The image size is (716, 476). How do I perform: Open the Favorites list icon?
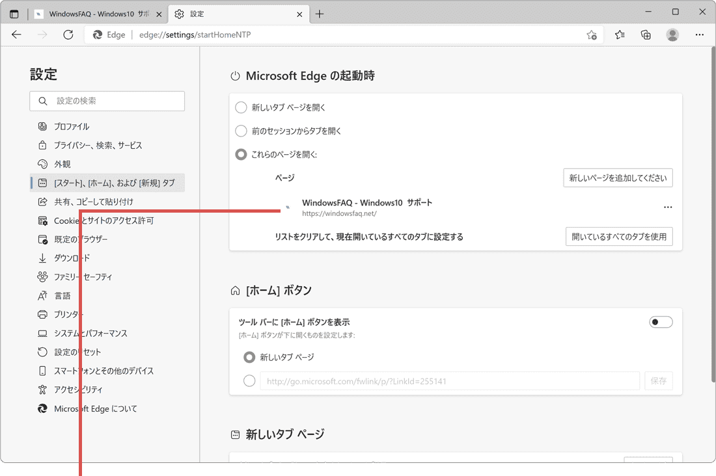tap(620, 34)
